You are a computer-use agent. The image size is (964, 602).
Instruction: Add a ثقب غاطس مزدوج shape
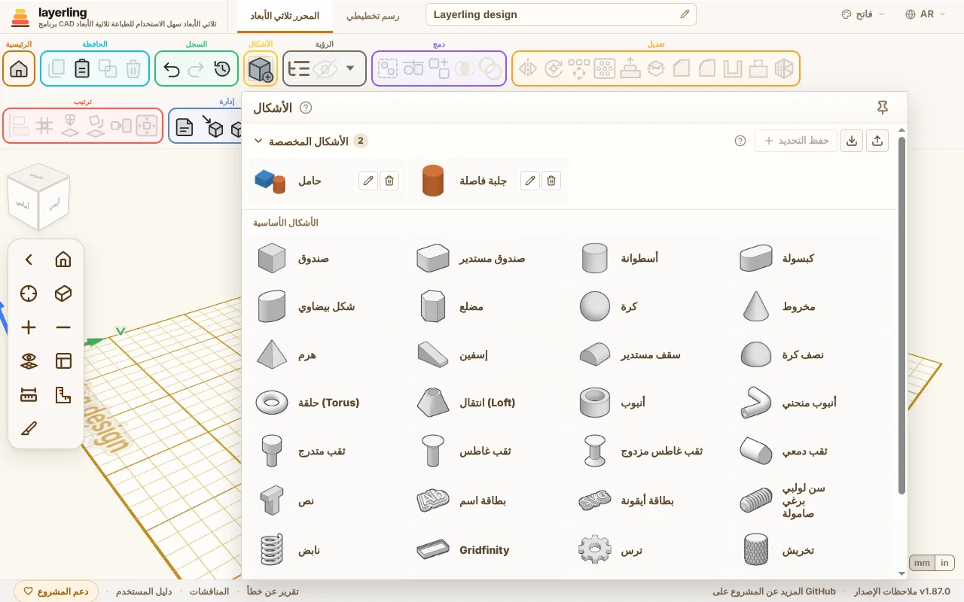[649, 451]
